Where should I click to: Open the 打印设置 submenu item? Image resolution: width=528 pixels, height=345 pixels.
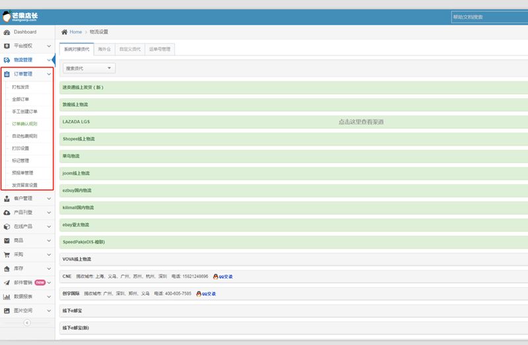coord(20,148)
